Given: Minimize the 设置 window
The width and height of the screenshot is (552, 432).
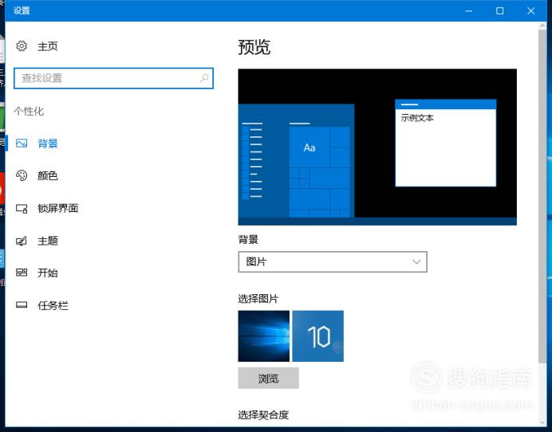Looking at the screenshot, I should point(468,11).
